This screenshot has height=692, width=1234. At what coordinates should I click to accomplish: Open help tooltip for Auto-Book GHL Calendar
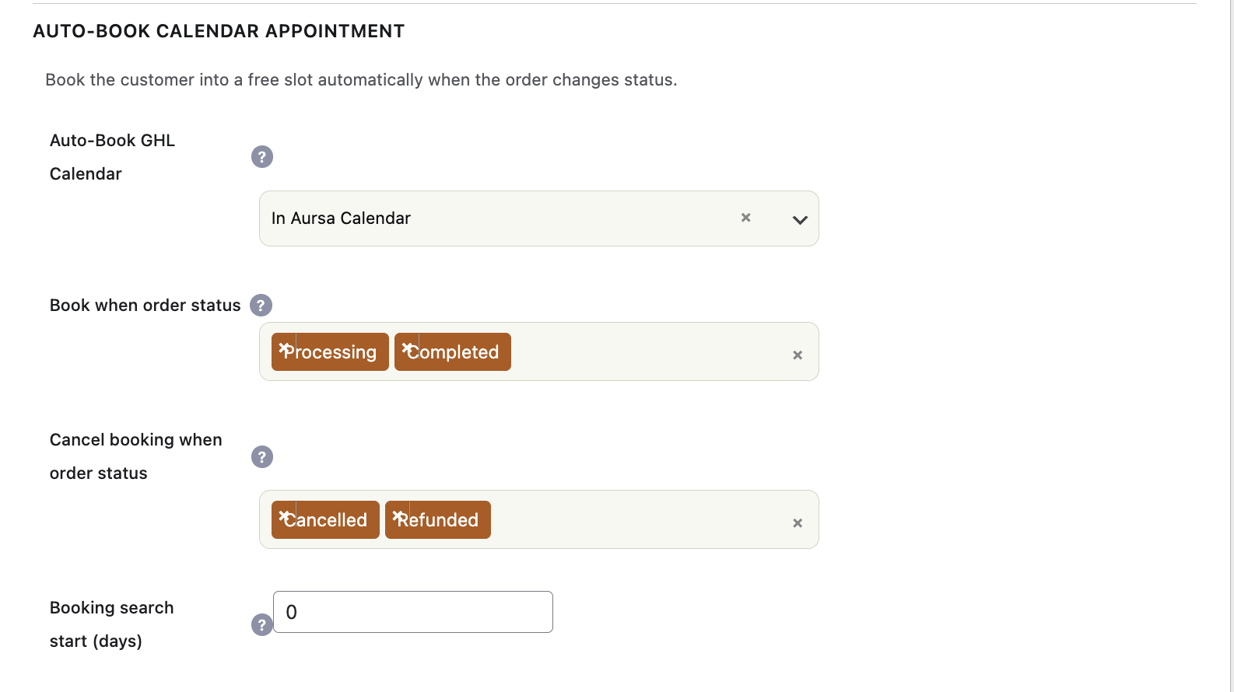tap(262, 157)
